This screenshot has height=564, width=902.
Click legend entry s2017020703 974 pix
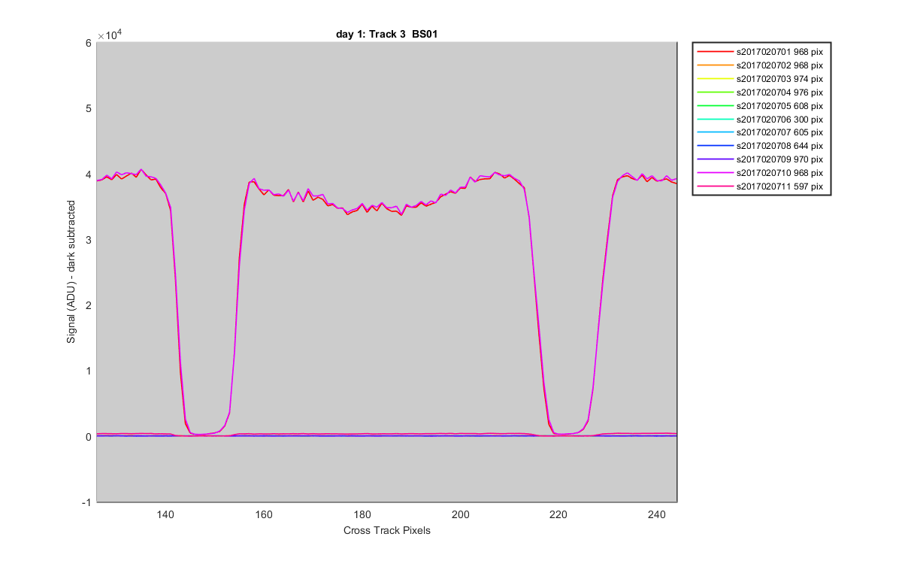pos(760,79)
